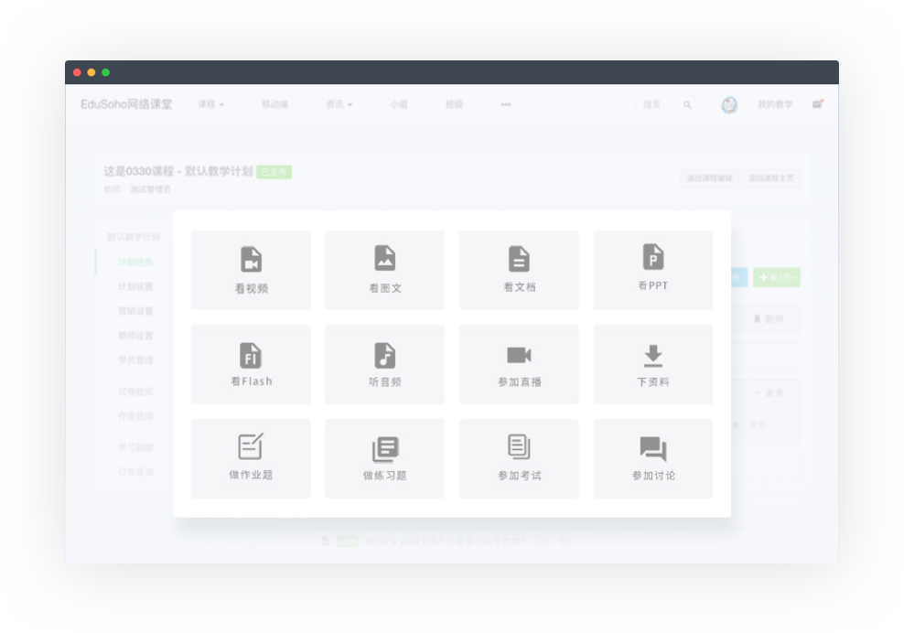The width and height of the screenshot is (904, 633).
Task: Pick the 参加直播 live camera icon
Action: coord(519,355)
